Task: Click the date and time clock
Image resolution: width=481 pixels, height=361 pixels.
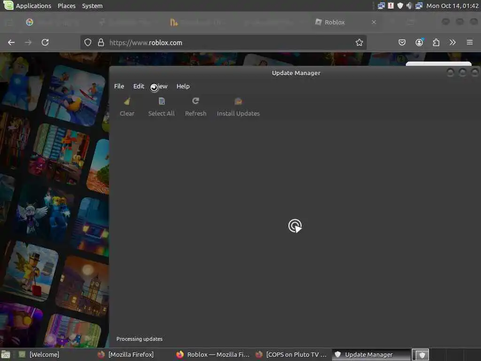Action: (x=452, y=6)
